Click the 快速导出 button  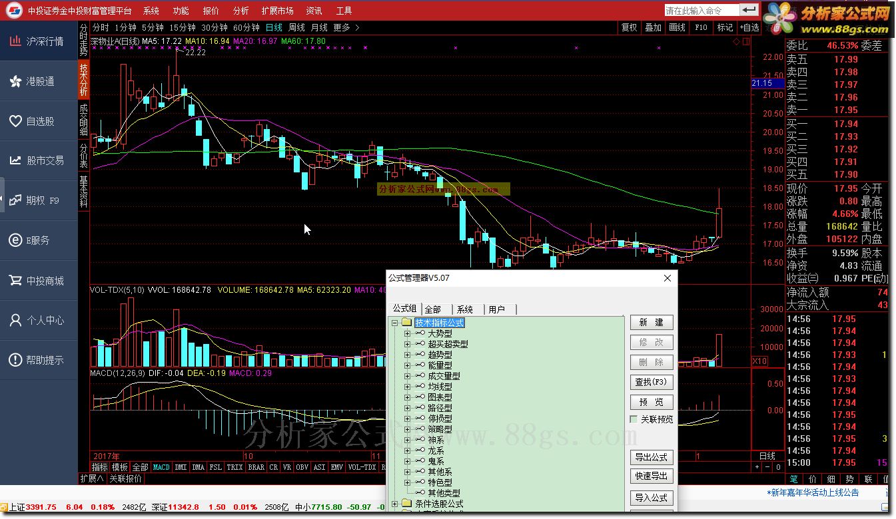[652, 476]
